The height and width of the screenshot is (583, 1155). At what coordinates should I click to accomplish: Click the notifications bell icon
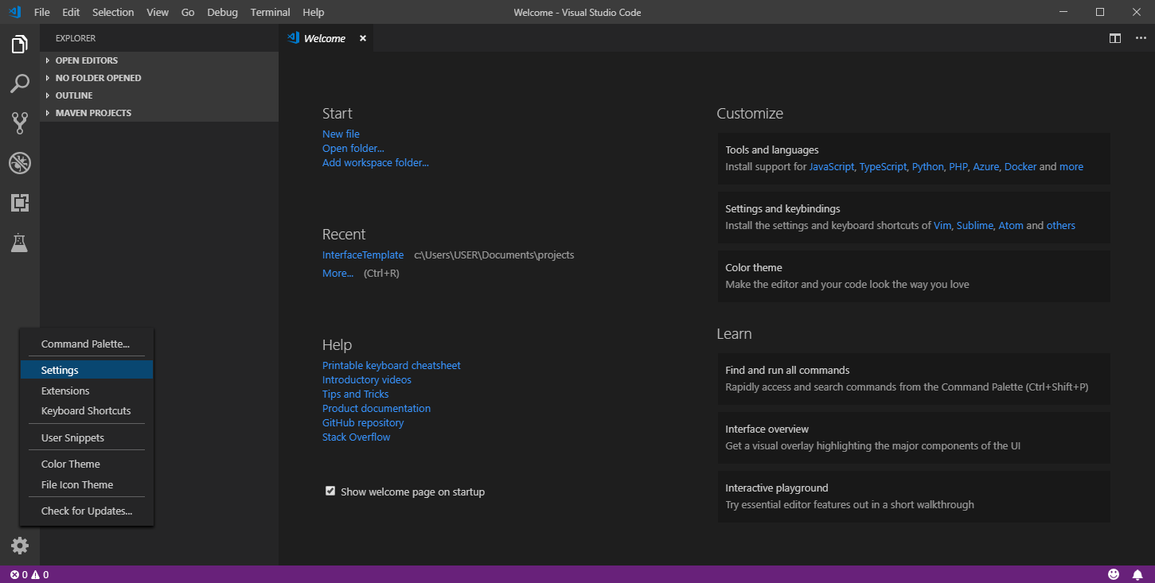pos(1137,574)
